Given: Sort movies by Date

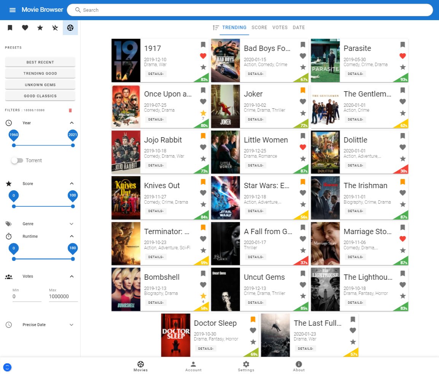Looking at the screenshot, I should point(299,27).
